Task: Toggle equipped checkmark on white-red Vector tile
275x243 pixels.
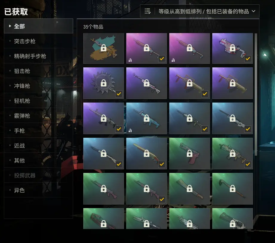Action: [248, 59]
